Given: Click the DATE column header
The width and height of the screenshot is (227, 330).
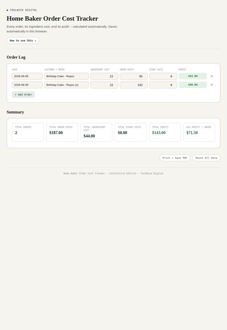Looking at the screenshot, I should 15,69.
